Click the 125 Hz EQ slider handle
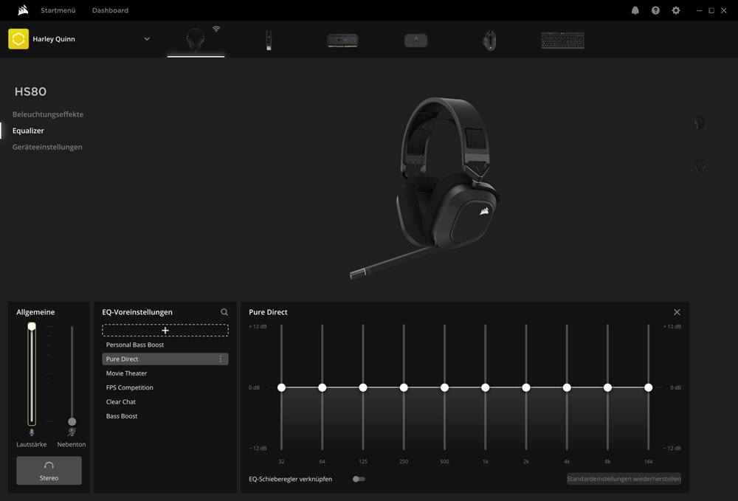738x501 pixels. (x=363, y=387)
